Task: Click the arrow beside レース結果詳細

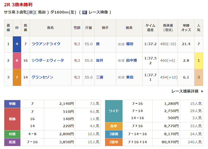Action: coord(202,91)
